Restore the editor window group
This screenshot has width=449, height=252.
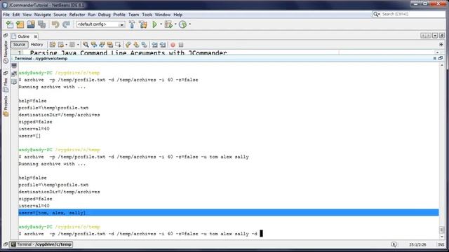442,36
